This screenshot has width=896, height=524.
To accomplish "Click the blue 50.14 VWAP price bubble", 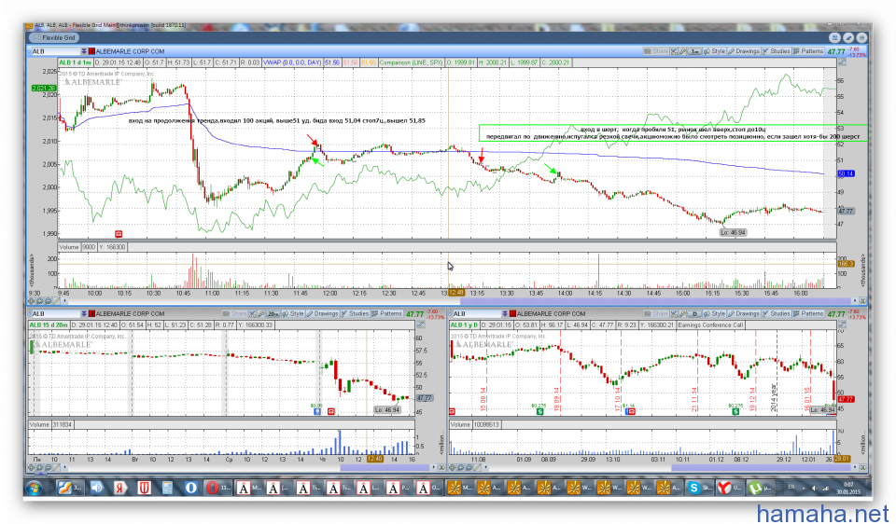I will coord(846,173).
